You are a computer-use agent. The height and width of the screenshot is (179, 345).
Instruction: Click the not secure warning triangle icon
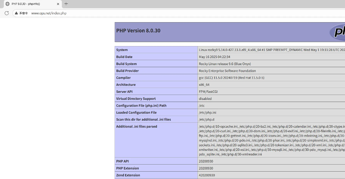tap(16, 13)
